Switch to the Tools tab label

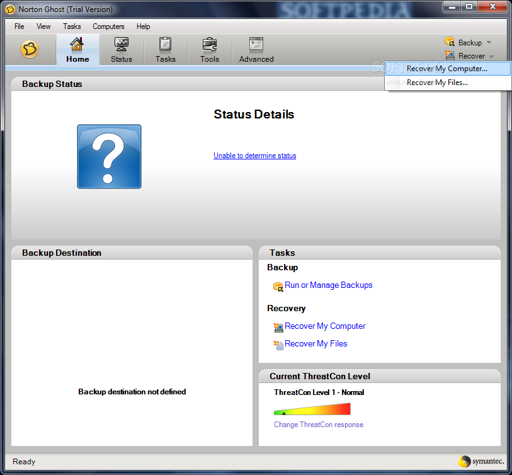pyautogui.click(x=209, y=59)
